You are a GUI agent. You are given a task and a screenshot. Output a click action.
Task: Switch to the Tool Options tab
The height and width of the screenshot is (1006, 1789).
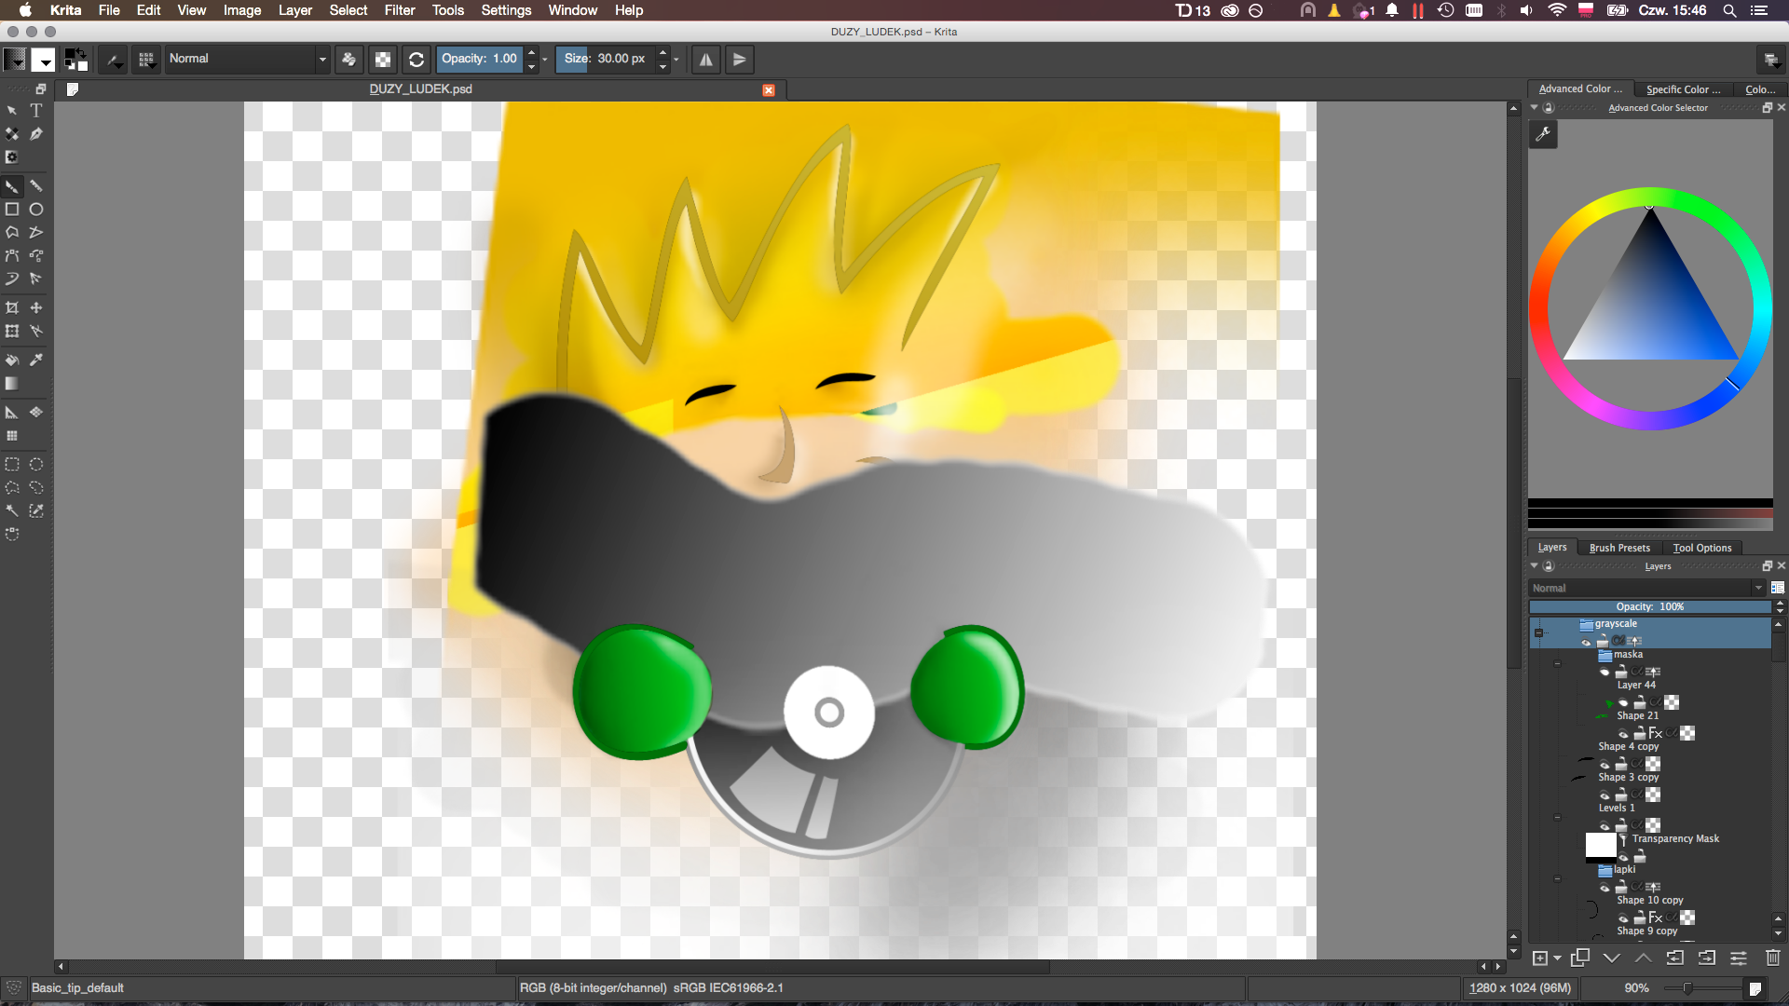1701,548
